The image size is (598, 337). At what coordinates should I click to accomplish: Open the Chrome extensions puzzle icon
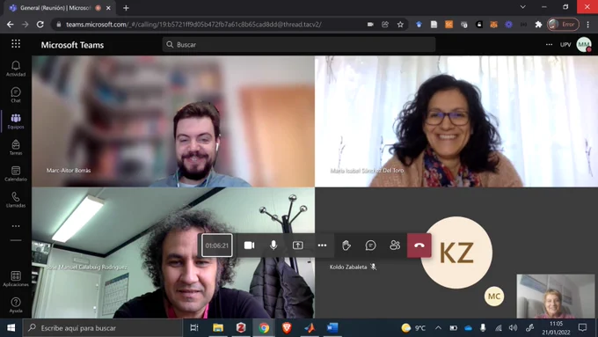click(538, 25)
